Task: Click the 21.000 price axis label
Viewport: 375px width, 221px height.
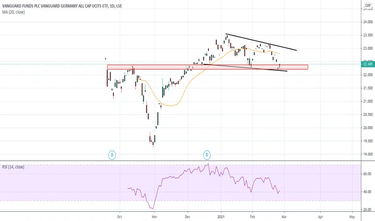Action: [368, 101]
